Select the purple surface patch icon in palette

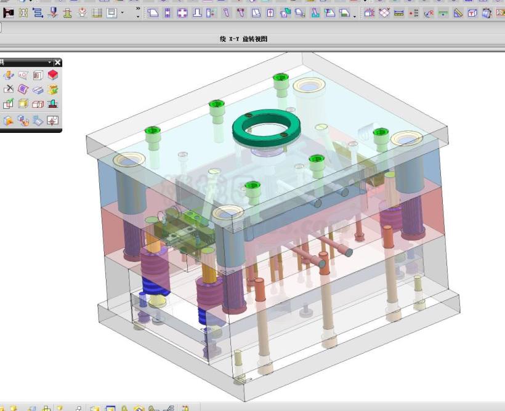click(x=23, y=89)
